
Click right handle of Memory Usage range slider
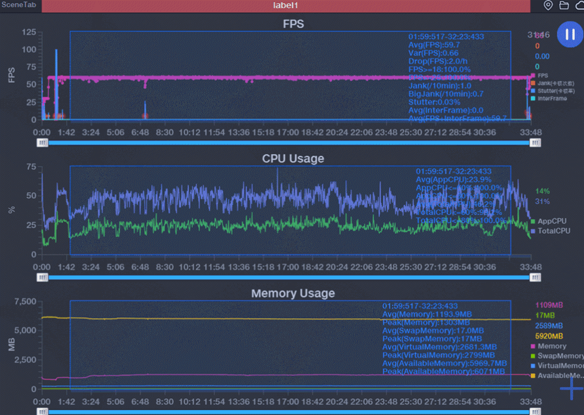535,412
